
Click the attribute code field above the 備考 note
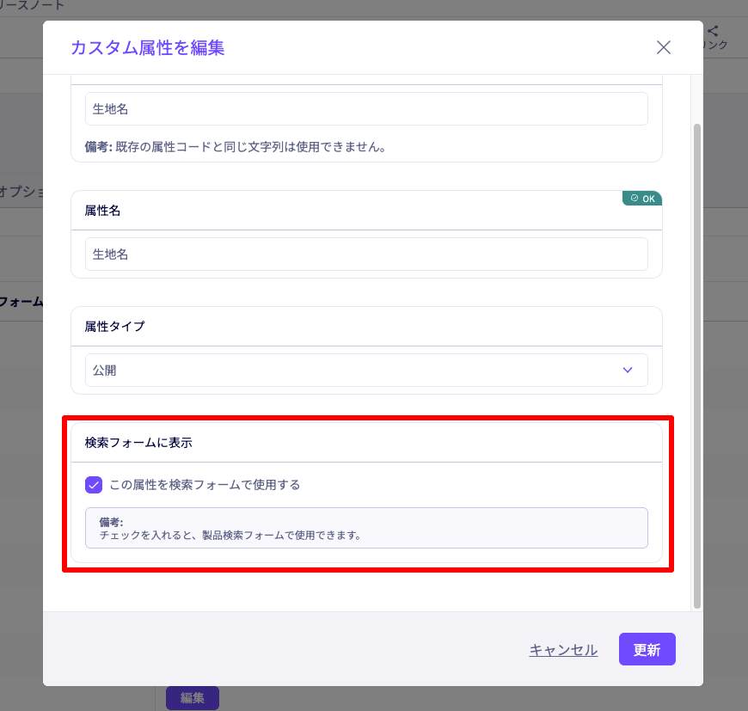(x=365, y=109)
